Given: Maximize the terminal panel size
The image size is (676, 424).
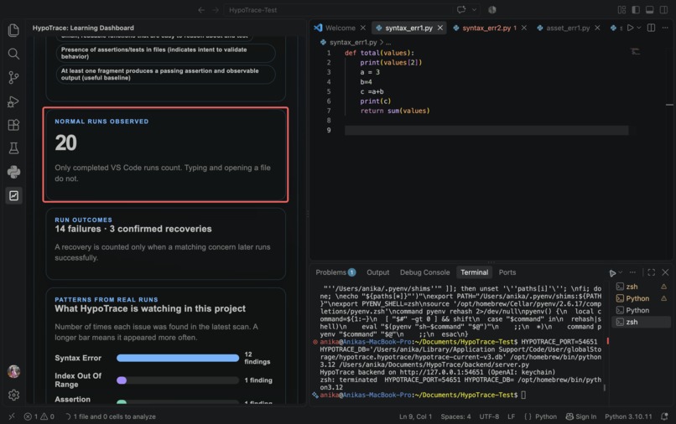Looking at the screenshot, I should tap(652, 272).
